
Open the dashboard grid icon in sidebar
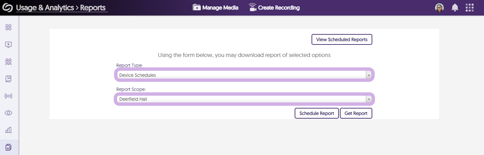pos(9,27)
